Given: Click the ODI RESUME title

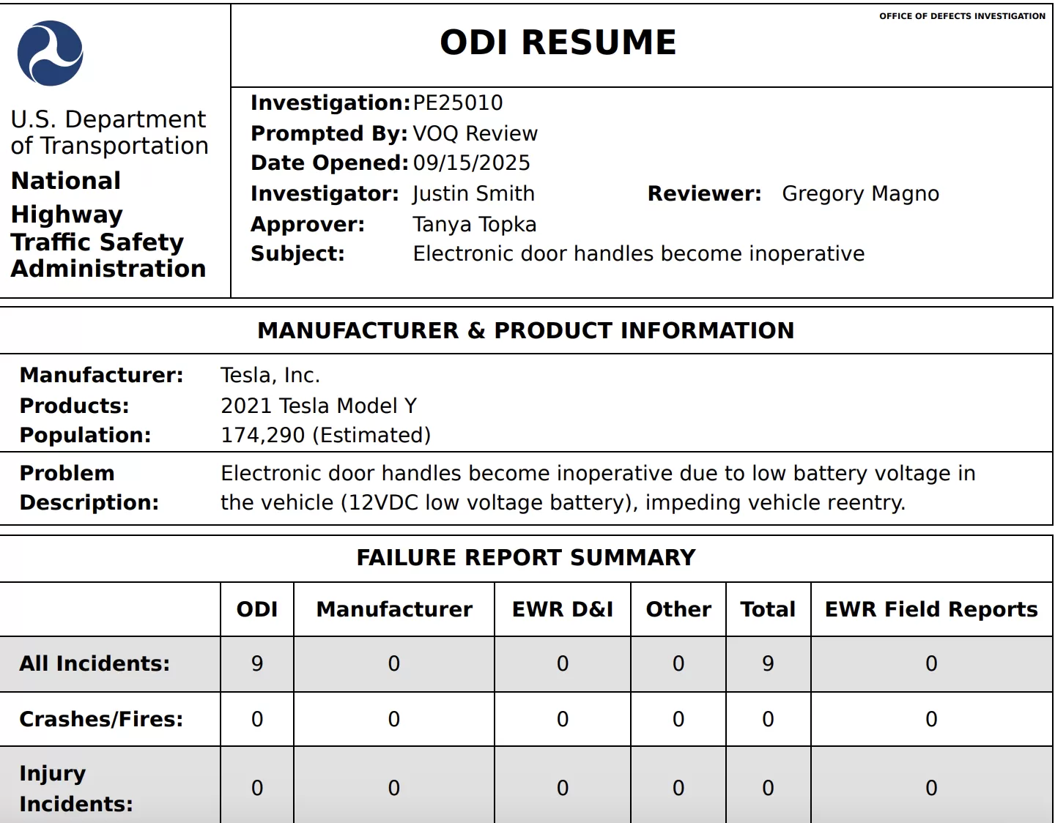Looking at the screenshot, I should tap(558, 42).
